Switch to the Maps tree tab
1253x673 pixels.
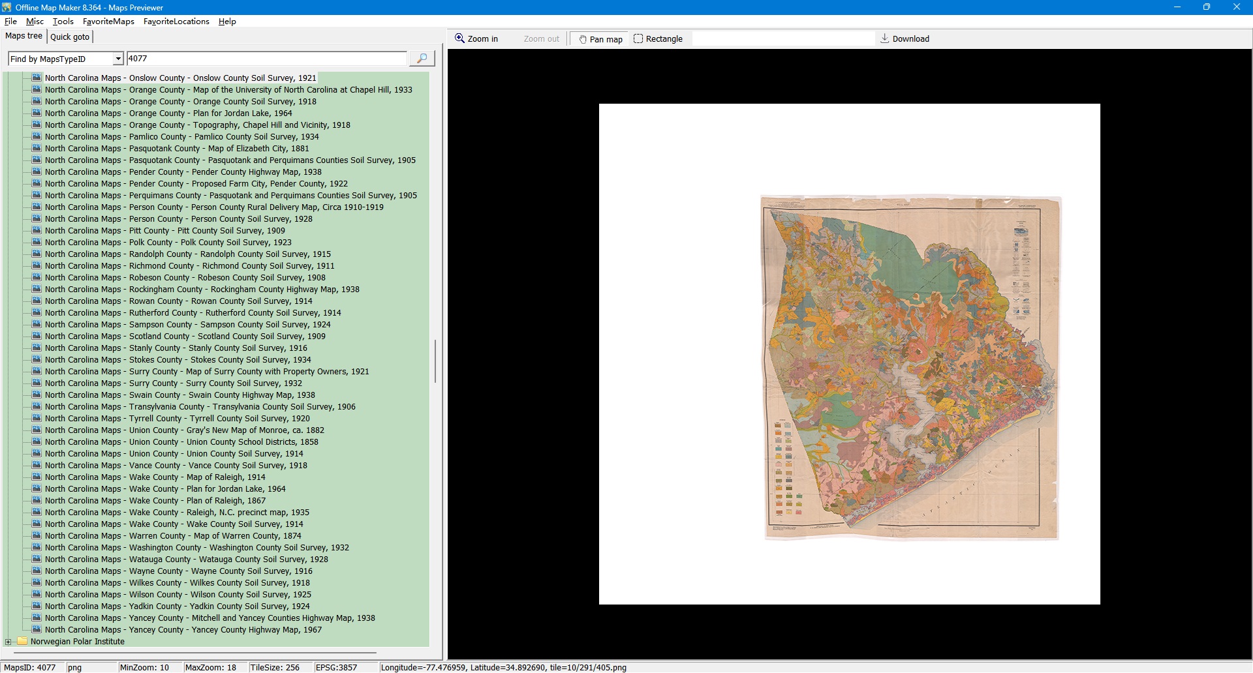23,37
